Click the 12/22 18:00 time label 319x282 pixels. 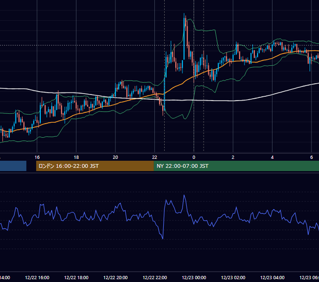(x=76, y=277)
